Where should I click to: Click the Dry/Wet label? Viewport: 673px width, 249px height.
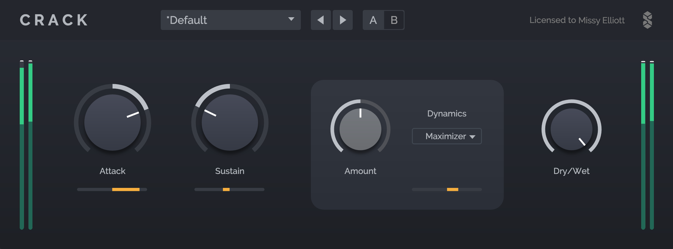[x=571, y=171]
